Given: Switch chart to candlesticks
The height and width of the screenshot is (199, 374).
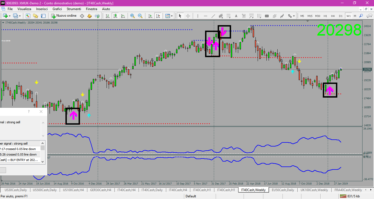Looking at the screenshot, I should [115, 16].
